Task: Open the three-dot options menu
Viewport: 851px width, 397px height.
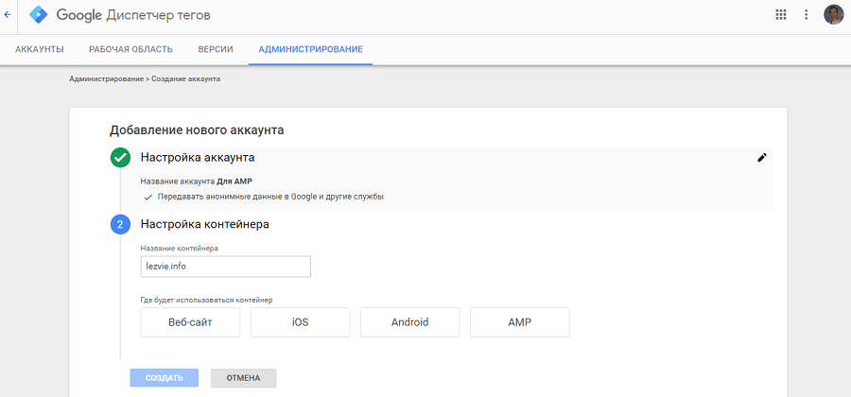Action: (807, 15)
